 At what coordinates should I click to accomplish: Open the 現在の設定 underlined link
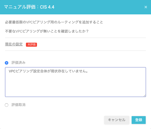[x=14, y=44]
